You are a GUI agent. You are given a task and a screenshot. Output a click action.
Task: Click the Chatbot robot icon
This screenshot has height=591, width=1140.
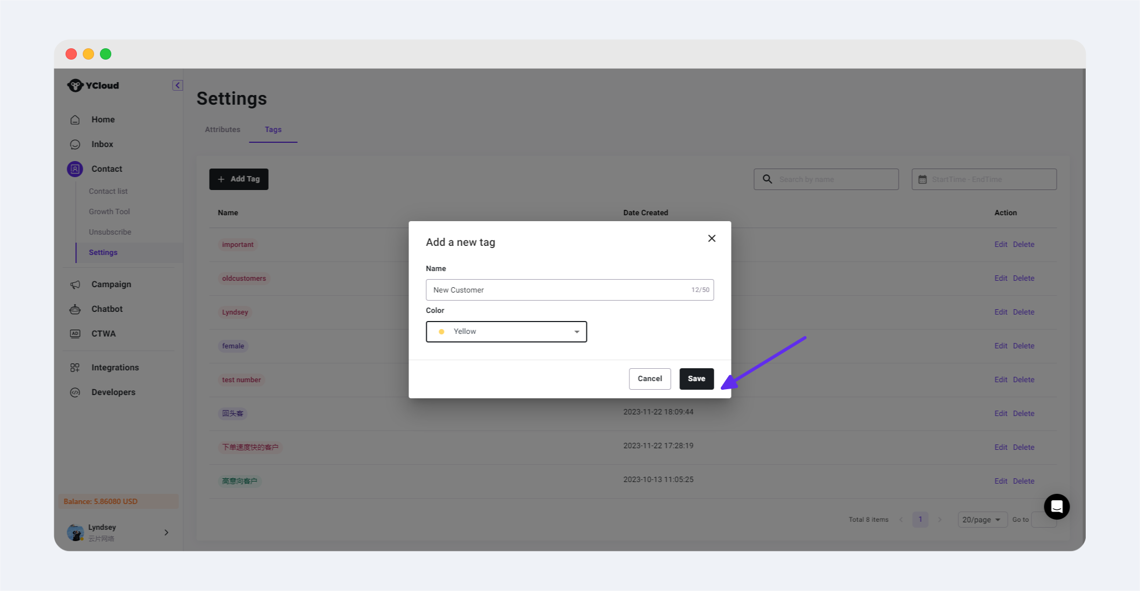pos(75,309)
